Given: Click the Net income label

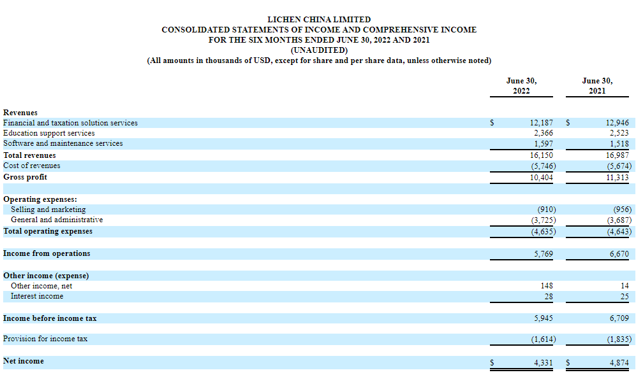Looking at the screenshot, I should click(23, 361).
